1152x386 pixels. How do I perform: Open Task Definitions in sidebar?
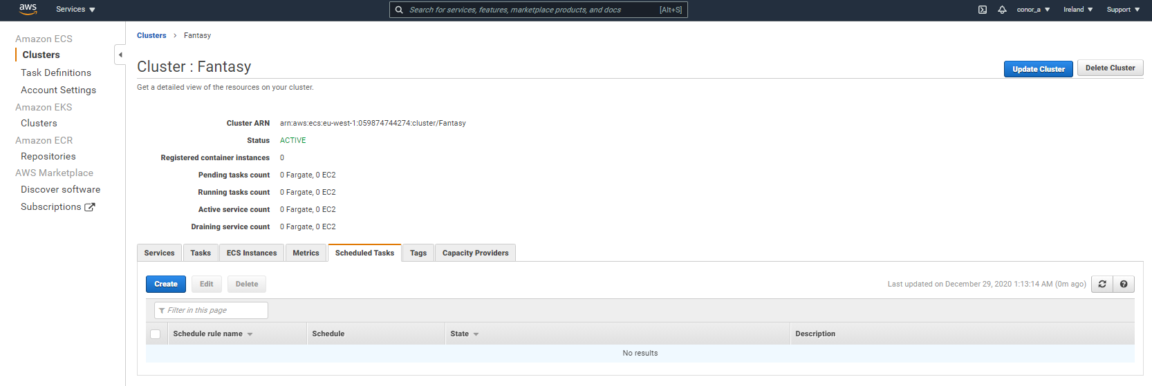pyautogui.click(x=56, y=73)
